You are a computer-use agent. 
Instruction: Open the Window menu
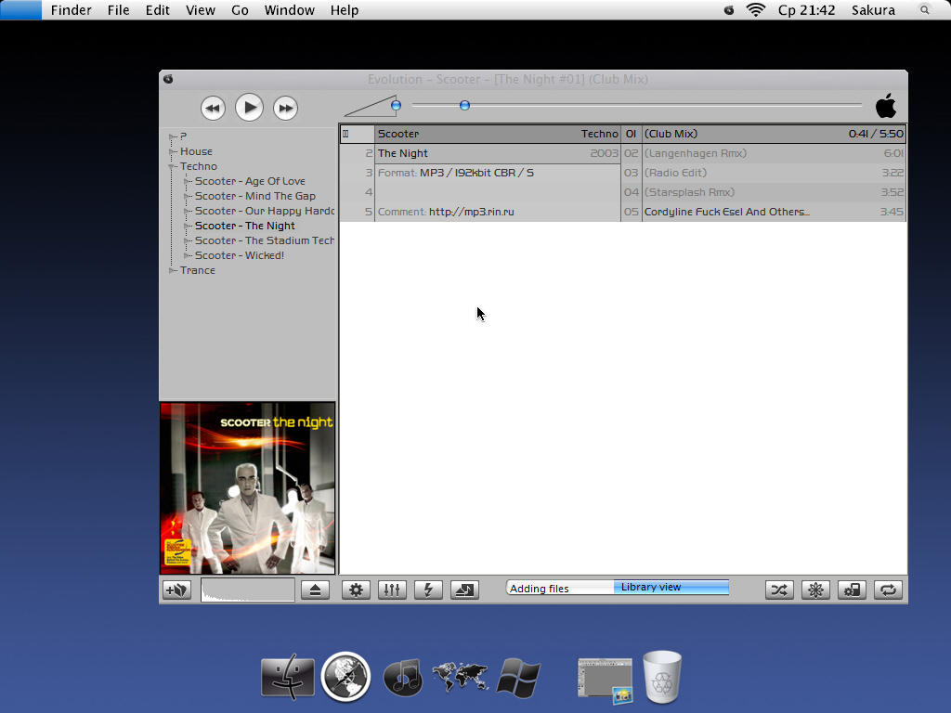pyautogui.click(x=289, y=10)
